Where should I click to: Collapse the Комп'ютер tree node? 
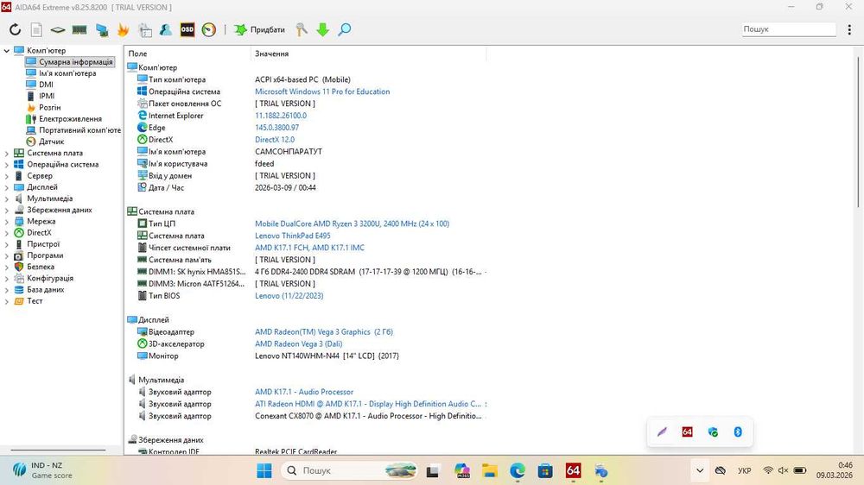[7, 51]
